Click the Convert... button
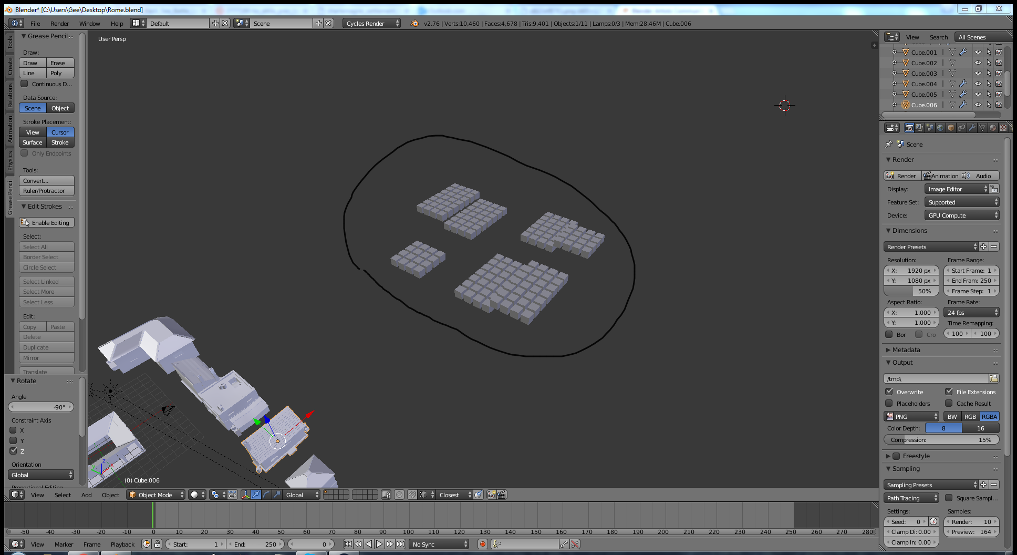This screenshot has width=1017, height=555. click(47, 180)
